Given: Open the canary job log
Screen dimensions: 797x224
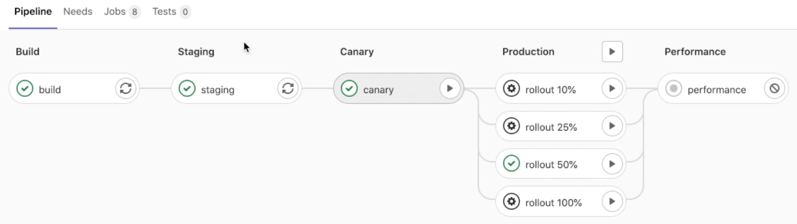Looking at the screenshot, I should pos(378,90).
